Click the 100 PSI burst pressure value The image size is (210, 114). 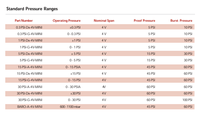coord(187,100)
